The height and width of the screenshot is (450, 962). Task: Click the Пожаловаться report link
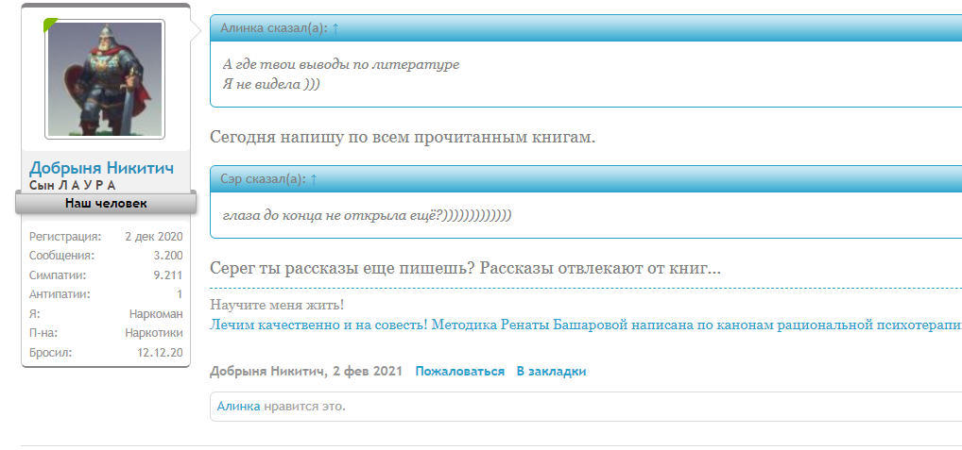click(459, 371)
